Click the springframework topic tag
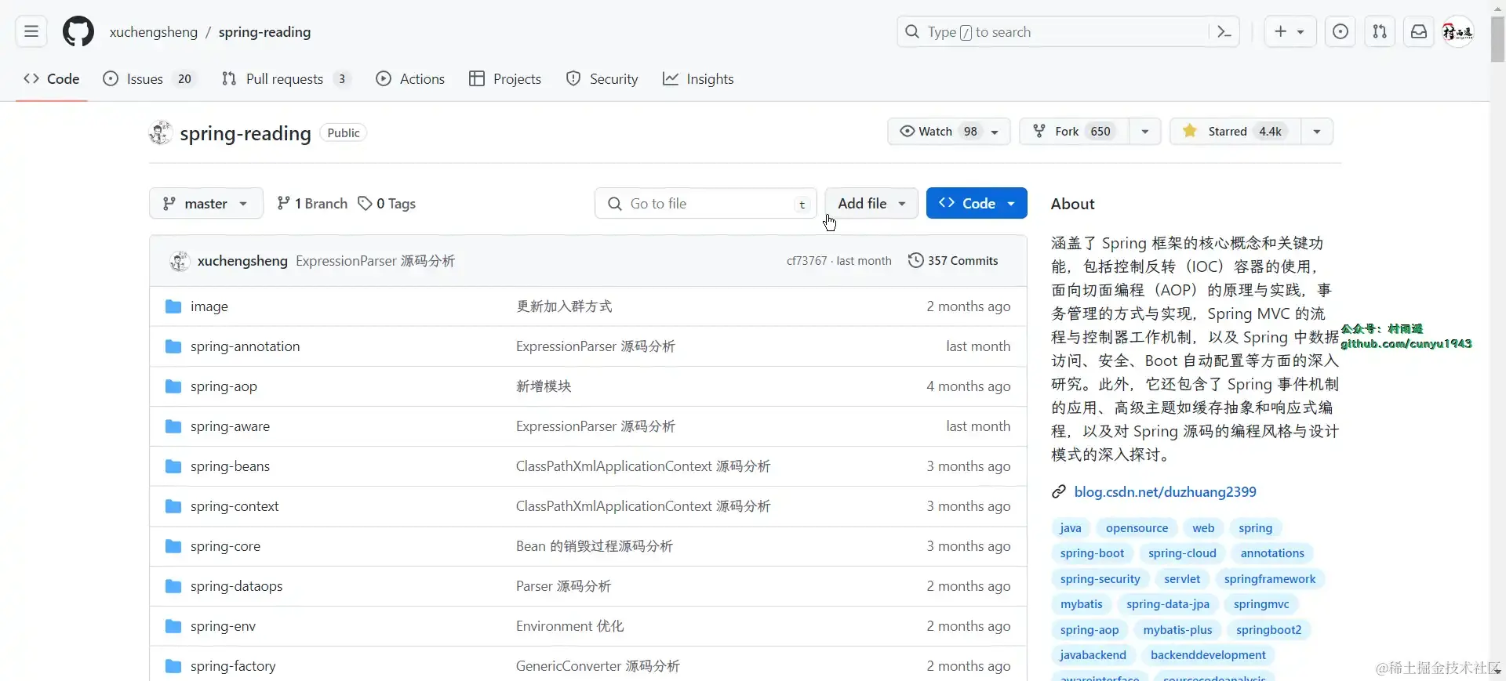 click(x=1270, y=579)
